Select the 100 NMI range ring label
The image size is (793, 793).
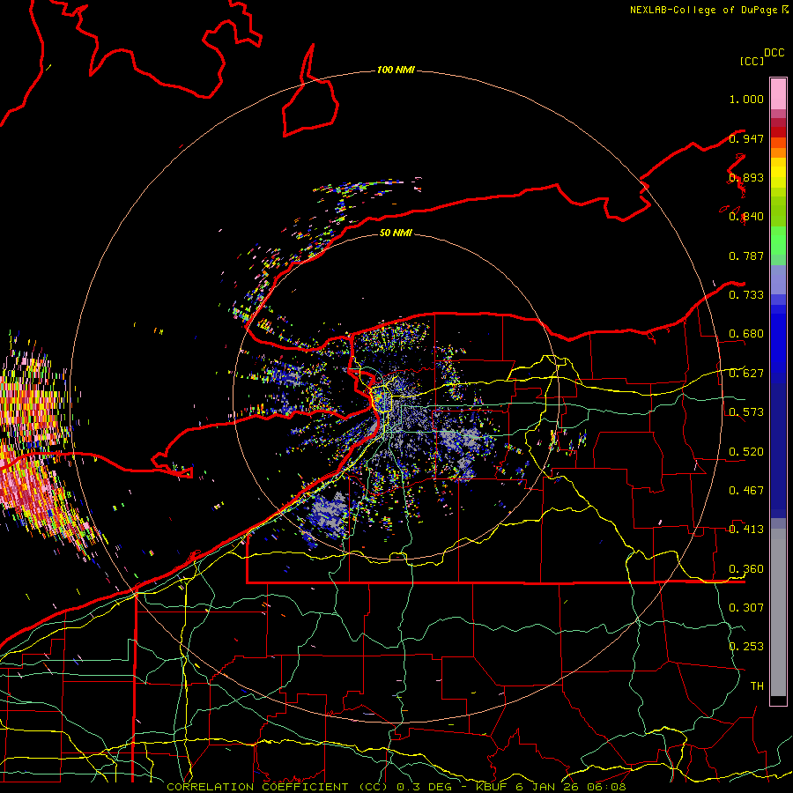(x=396, y=70)
